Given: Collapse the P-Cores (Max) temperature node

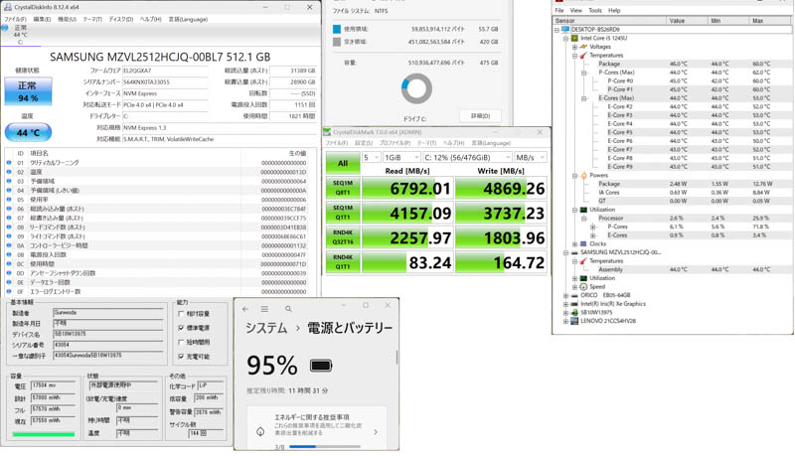Looking at the screenshot, I should pyautogui.click(x=583, y=73).
